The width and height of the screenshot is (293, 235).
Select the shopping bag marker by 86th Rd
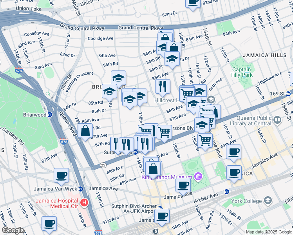click(x=85, y=131)
